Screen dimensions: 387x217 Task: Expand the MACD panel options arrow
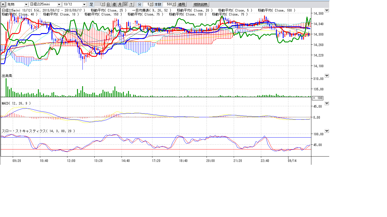point(327,103)
